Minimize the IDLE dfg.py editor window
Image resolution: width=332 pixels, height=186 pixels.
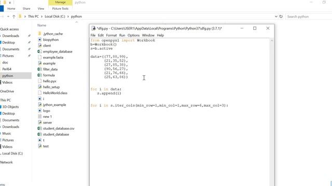(x=242, y=28)
